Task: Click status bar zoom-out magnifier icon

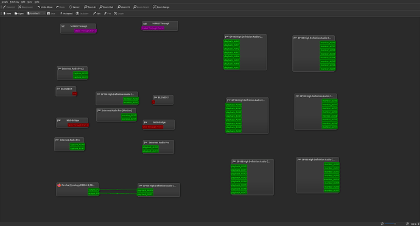Action: (382, 224)
